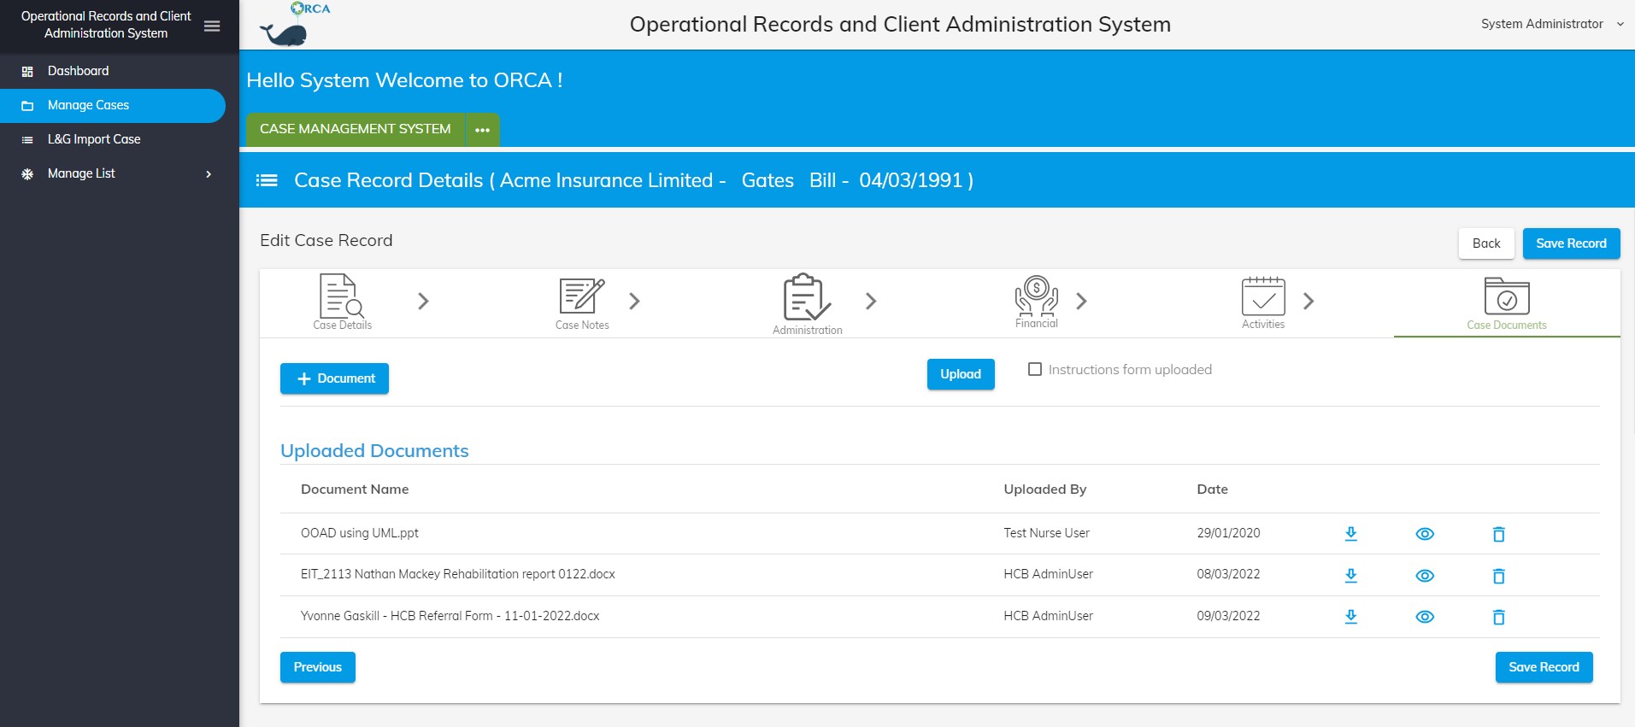This screenshot has width=1635, height=727.
Task: Switch to the Case Documents tab
Action: (x=1507, y=303)
